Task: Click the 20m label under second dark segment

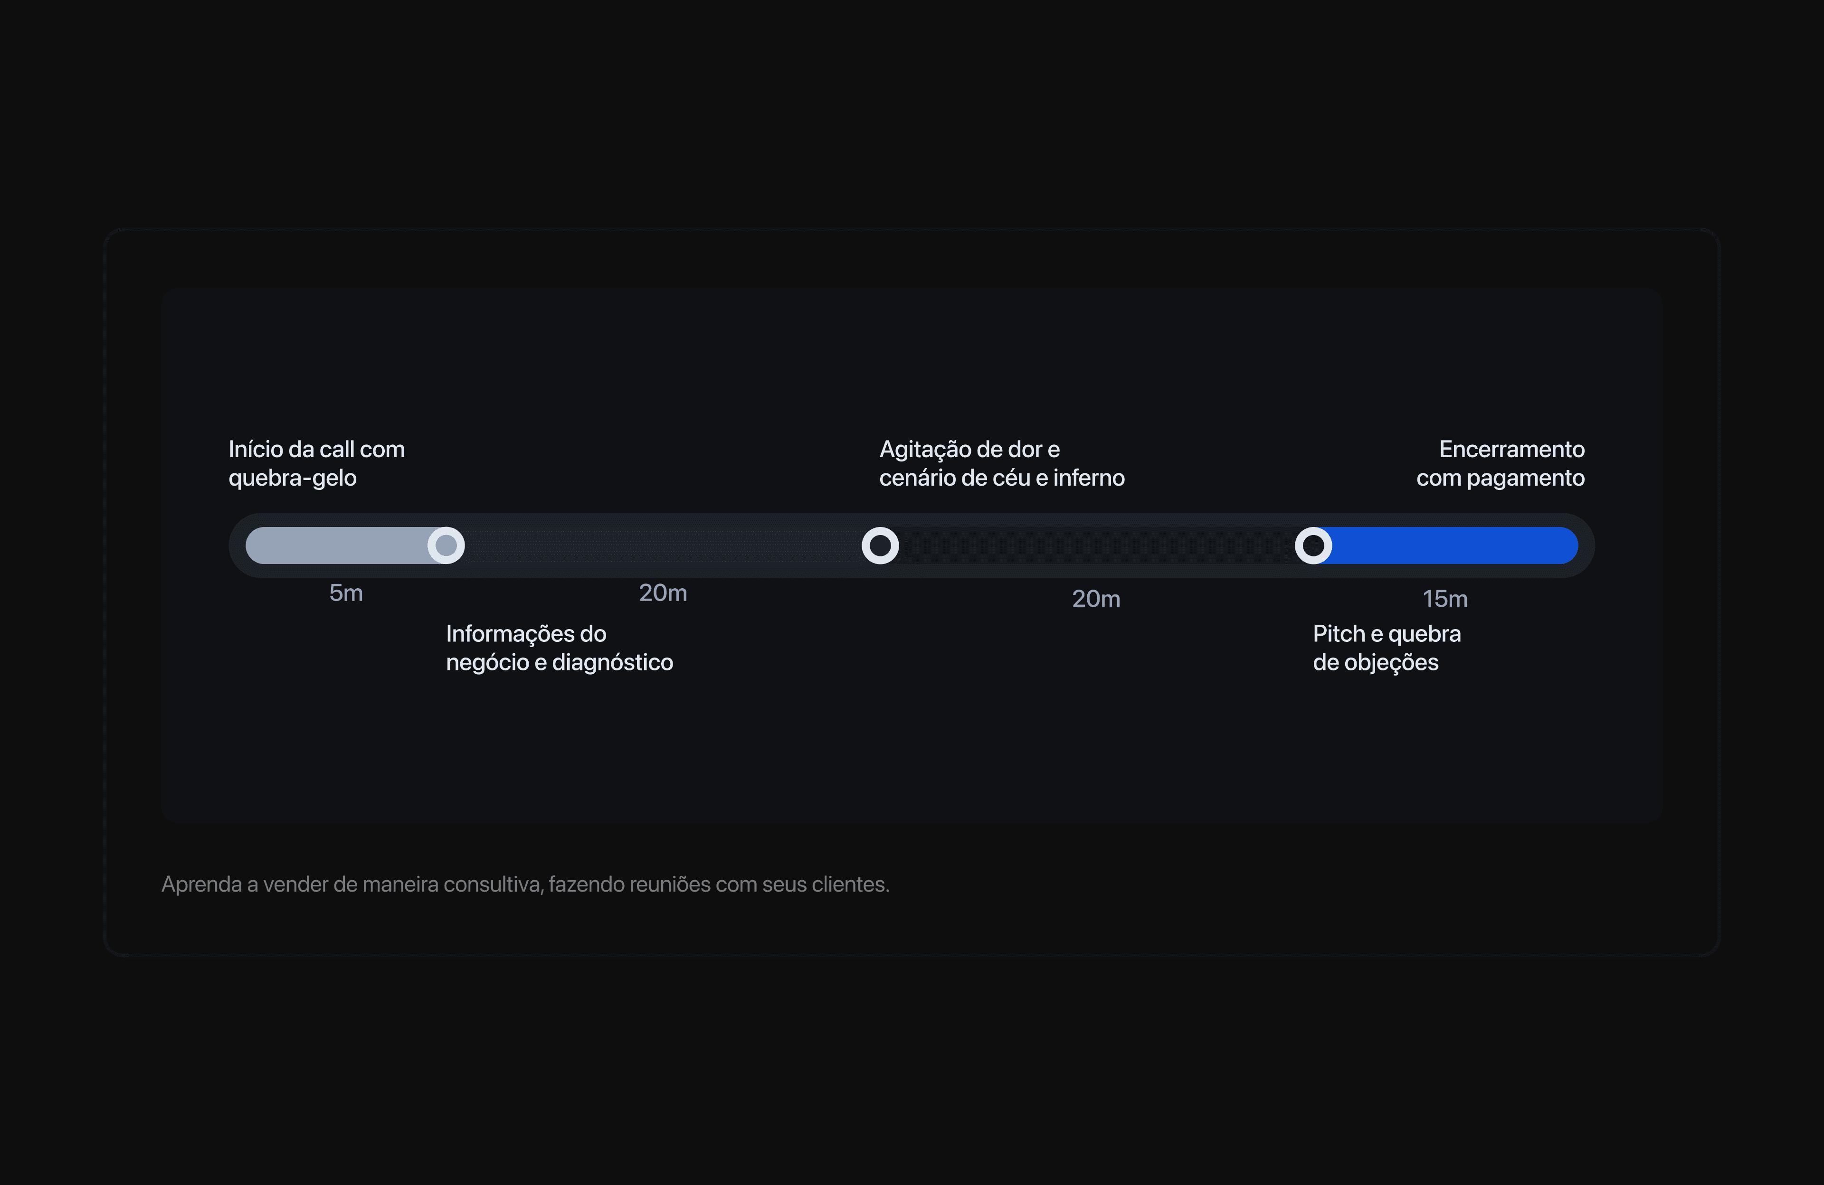Action: coord(1095,598)
